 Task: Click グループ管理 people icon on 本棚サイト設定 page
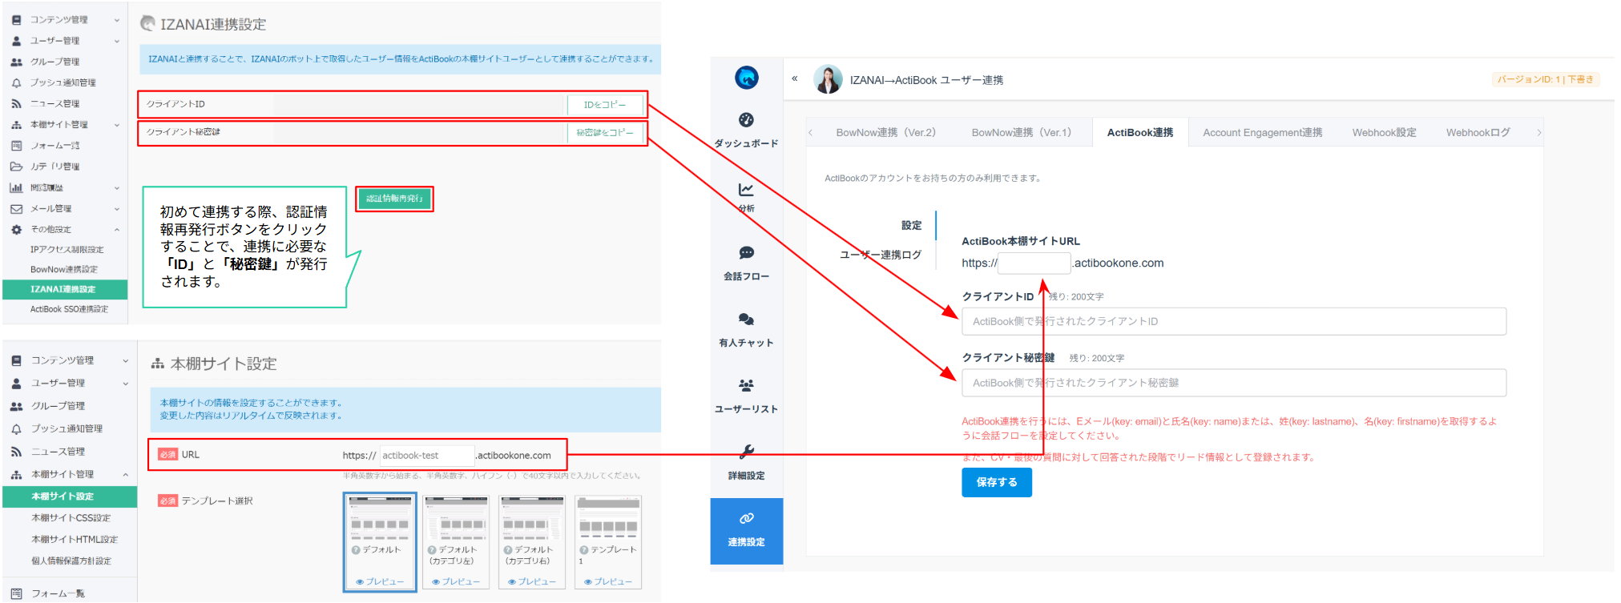(x=16, y=406)
